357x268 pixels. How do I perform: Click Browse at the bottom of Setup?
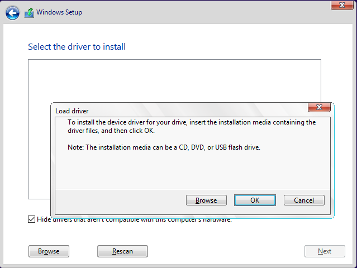(49, 251)
